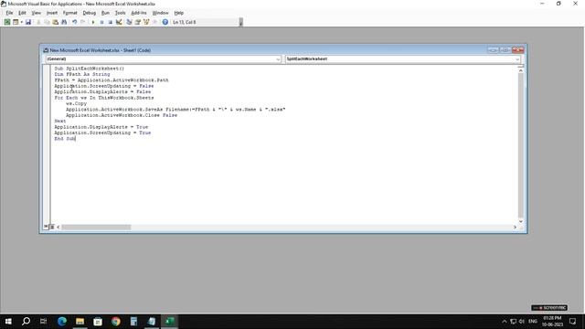The height and width of the screenshot is (329, 585).
Task: Open the Tools menu
Action: pyautogui.click(x=120, y=13)
